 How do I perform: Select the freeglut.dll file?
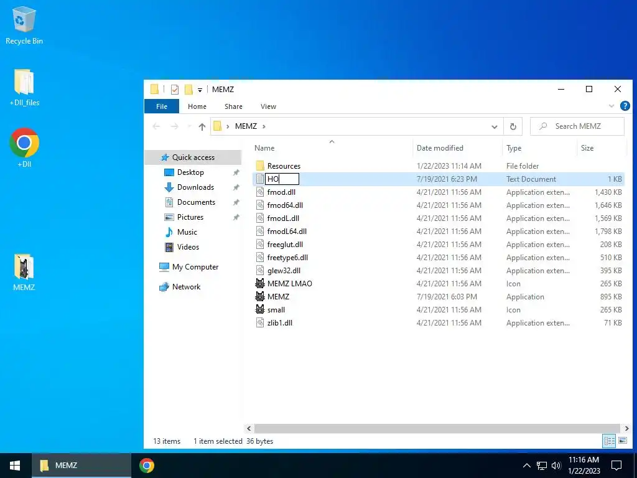285,244
